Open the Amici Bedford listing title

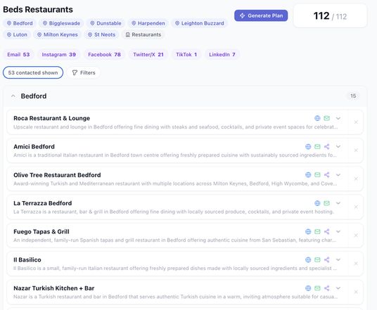[34, 147]
